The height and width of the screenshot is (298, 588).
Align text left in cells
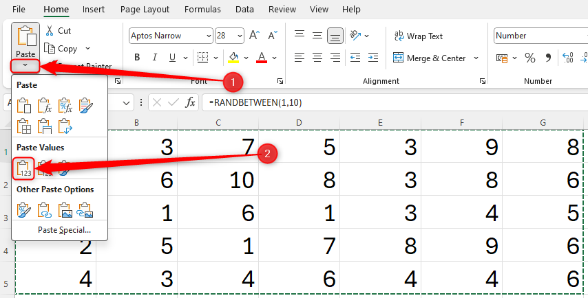pyautogui.click(x=300, y=58)
